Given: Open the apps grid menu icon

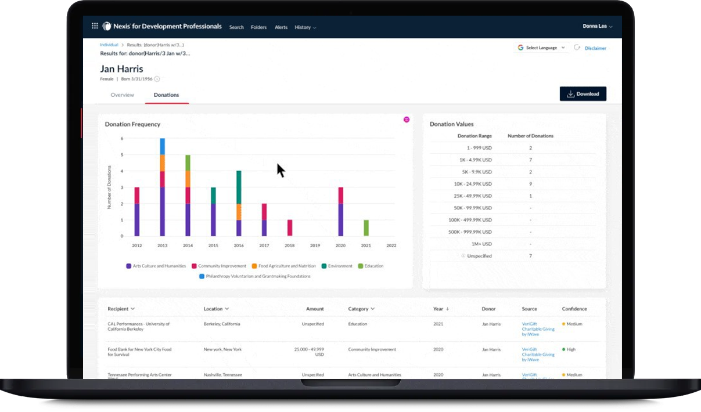Looking at the screenshot, I should (95, 26).
